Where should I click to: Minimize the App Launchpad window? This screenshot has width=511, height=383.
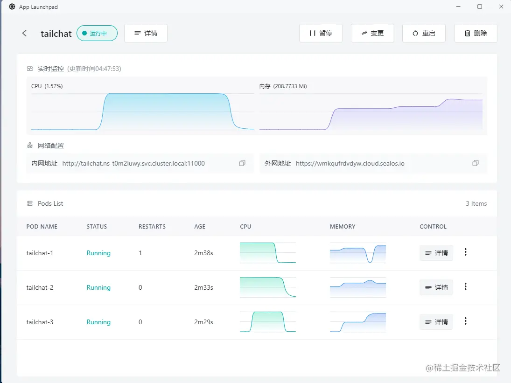pos(458,7)
